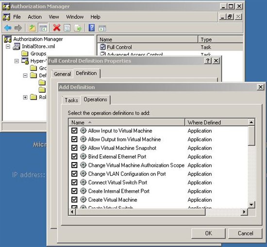Collapse the Hyper-V application tree node

coord(17,61)
